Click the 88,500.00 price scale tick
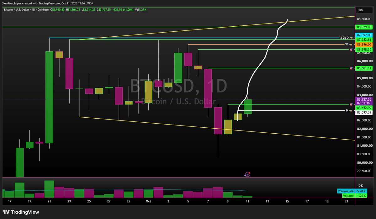The height and width of the screenshot is (219, 376). click(x=364, y=19)
